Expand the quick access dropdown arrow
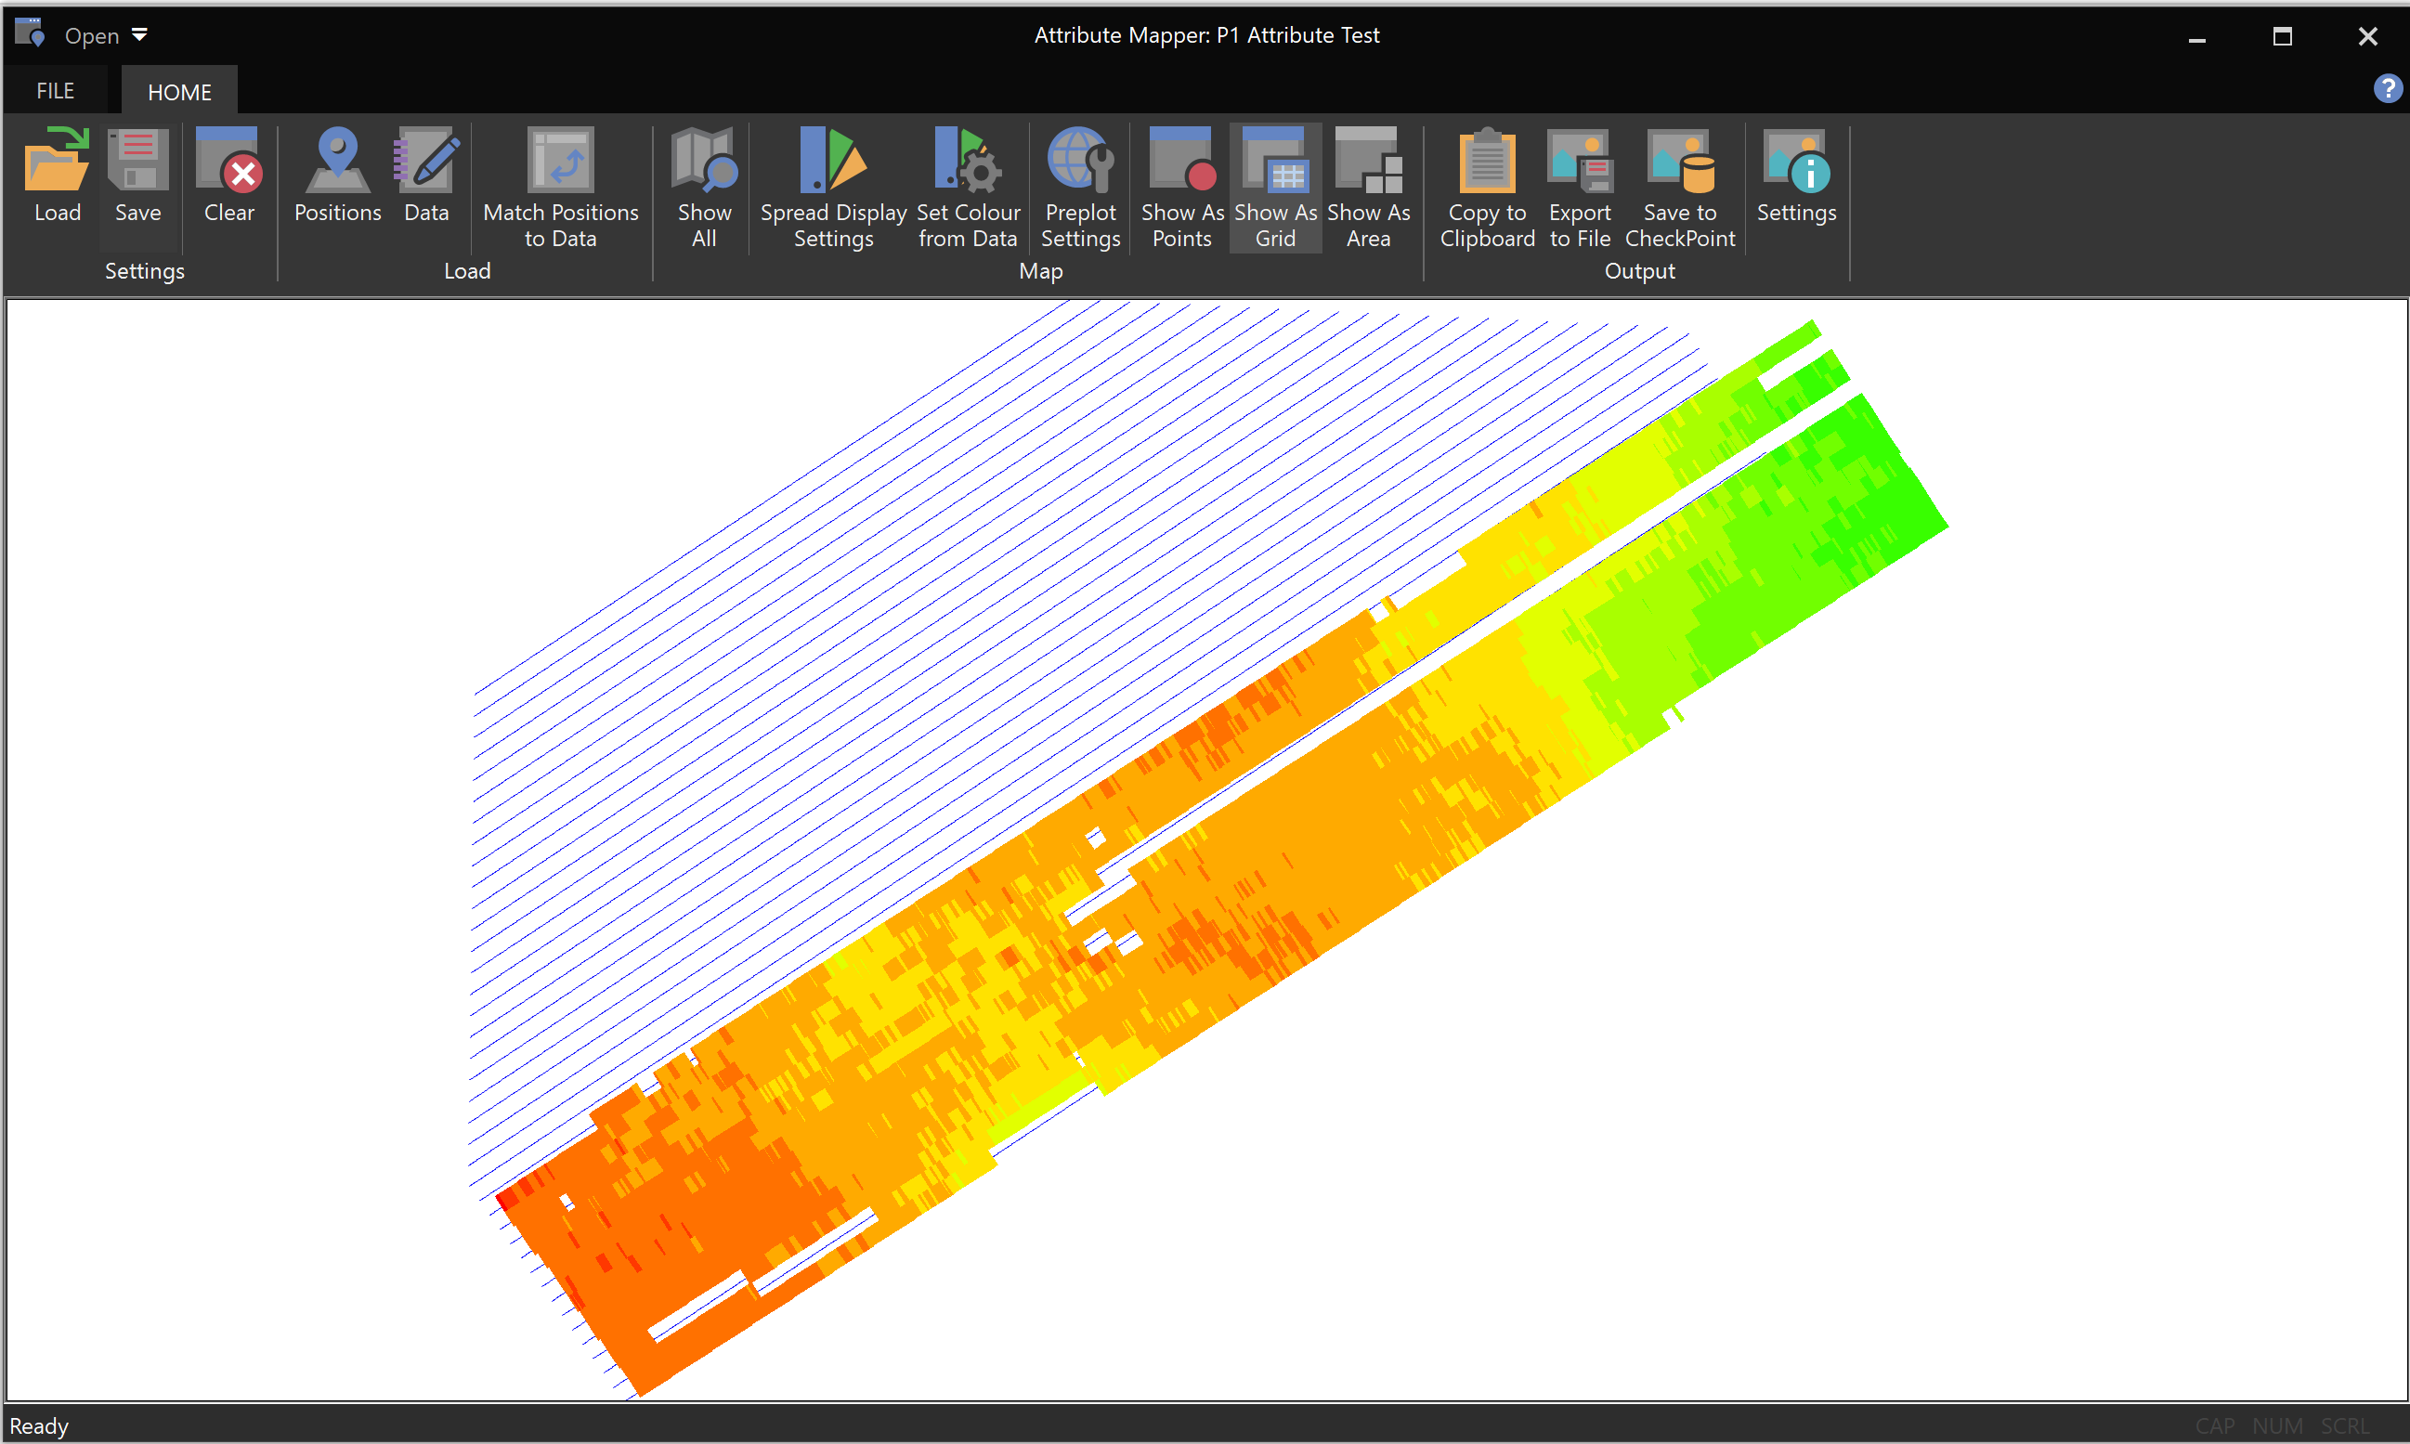Screen dimensions: 2410x1444 [140, 35]
